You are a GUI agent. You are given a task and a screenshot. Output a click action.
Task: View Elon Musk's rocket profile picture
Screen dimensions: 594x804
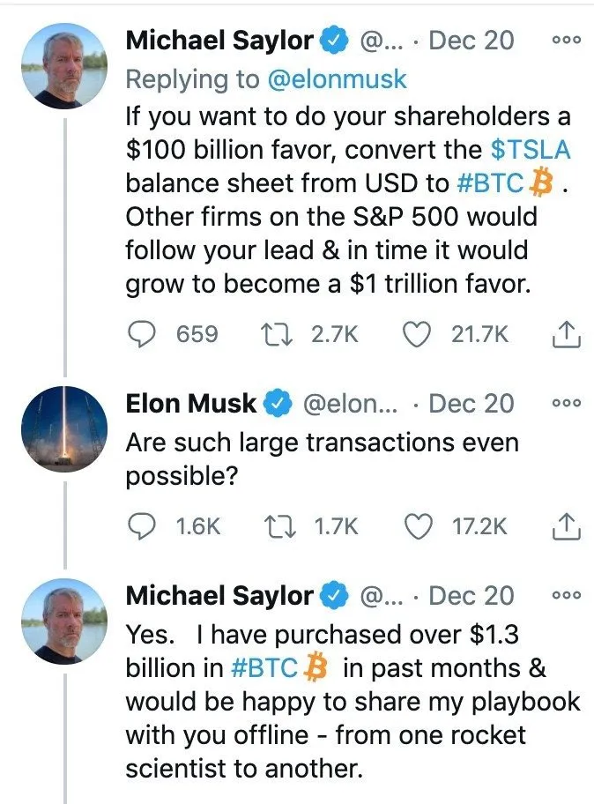click(64, 428)
